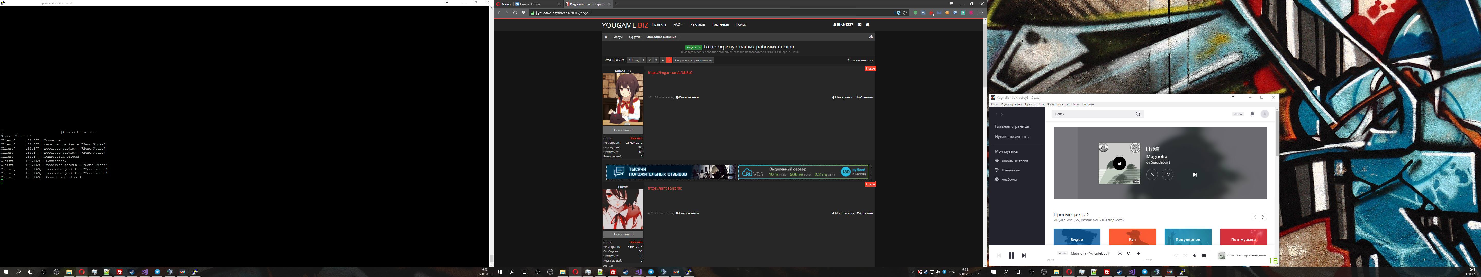Click the Magnolia album cover pause overlay

[x=1119, y=163]
